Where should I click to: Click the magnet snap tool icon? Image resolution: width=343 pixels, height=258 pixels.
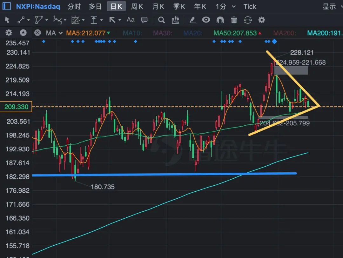(220, 20)
